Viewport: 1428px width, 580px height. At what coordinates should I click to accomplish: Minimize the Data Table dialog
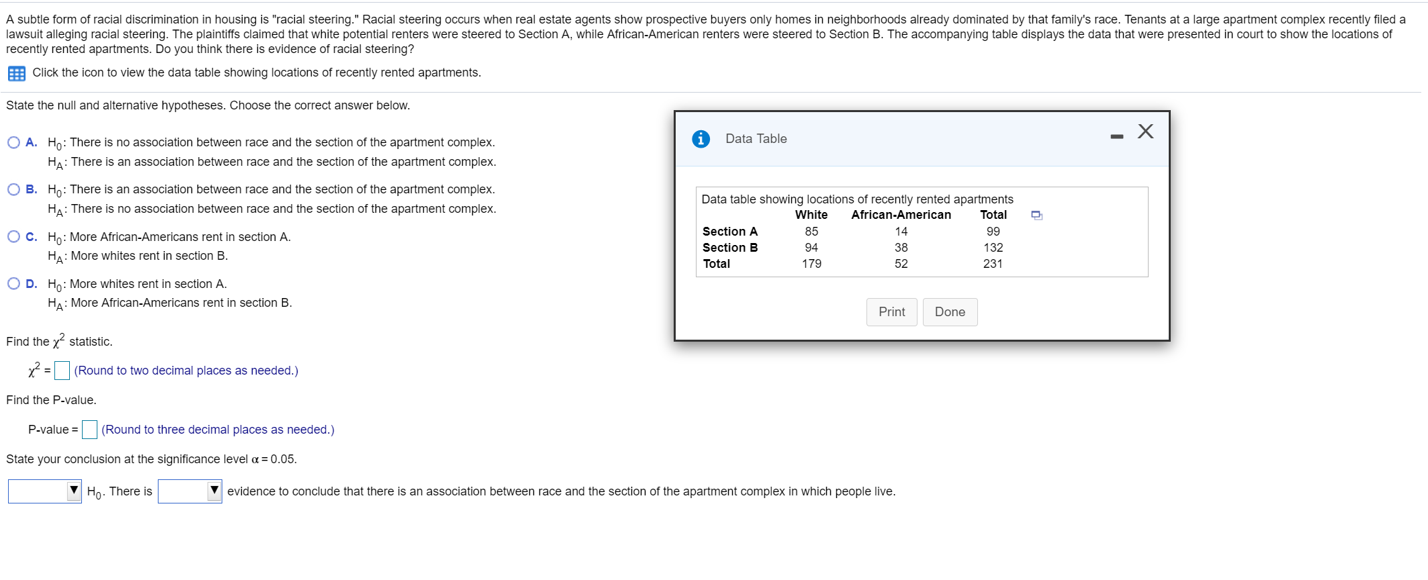pos(1117,137)
